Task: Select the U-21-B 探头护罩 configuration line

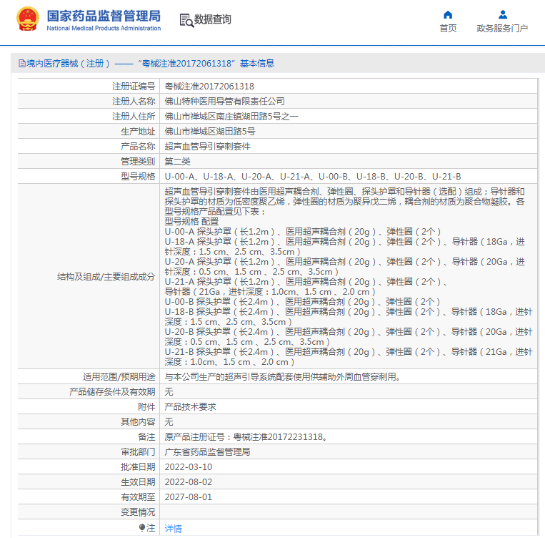Action: coord(349,357)
